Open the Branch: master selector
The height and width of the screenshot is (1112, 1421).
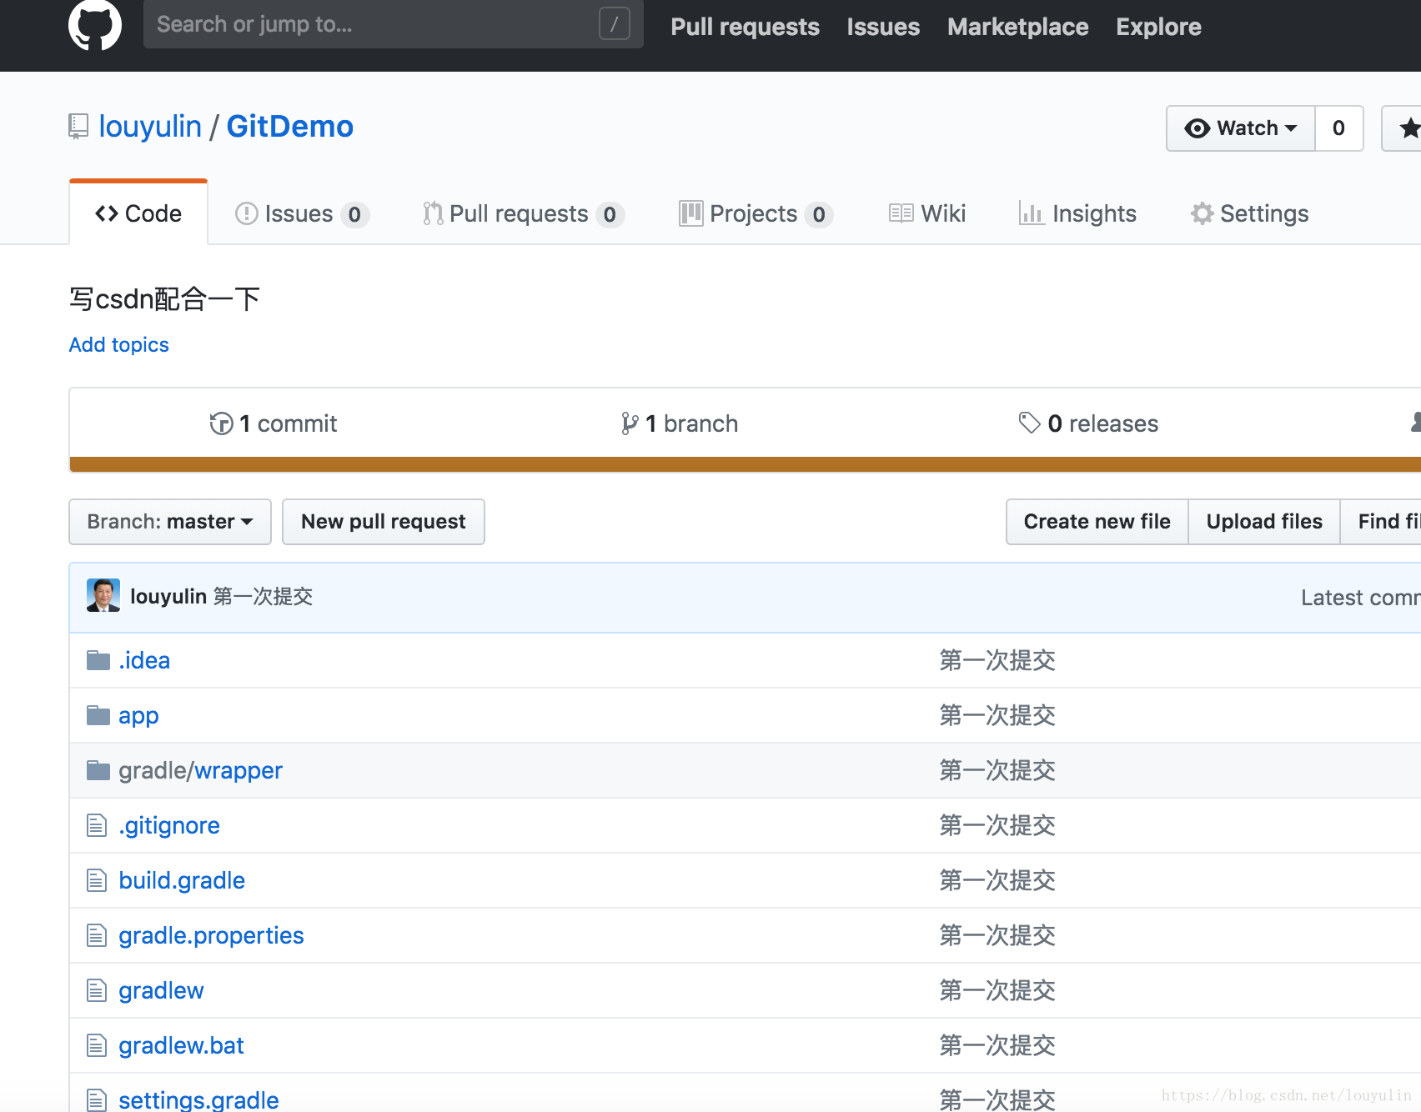tap(170, 522)
